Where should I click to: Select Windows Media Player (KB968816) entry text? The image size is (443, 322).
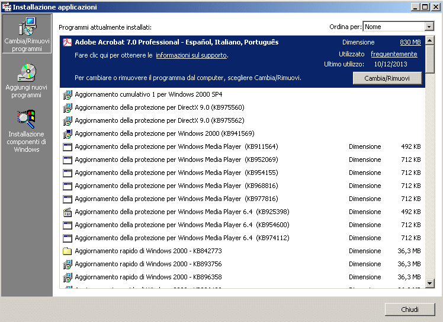coord(176,186)
